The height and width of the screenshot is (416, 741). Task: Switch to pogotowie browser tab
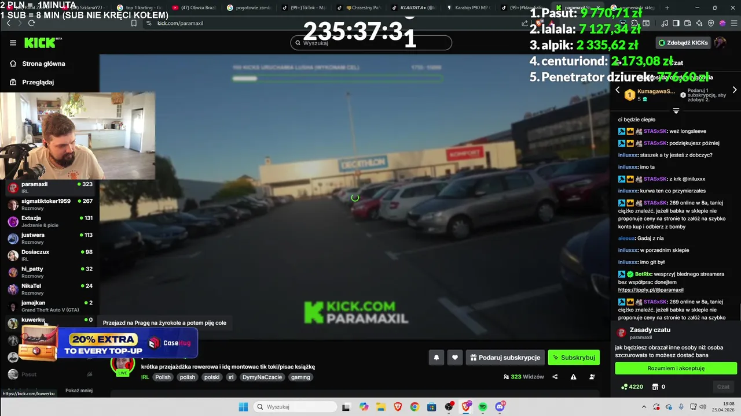tap(248, 8)
